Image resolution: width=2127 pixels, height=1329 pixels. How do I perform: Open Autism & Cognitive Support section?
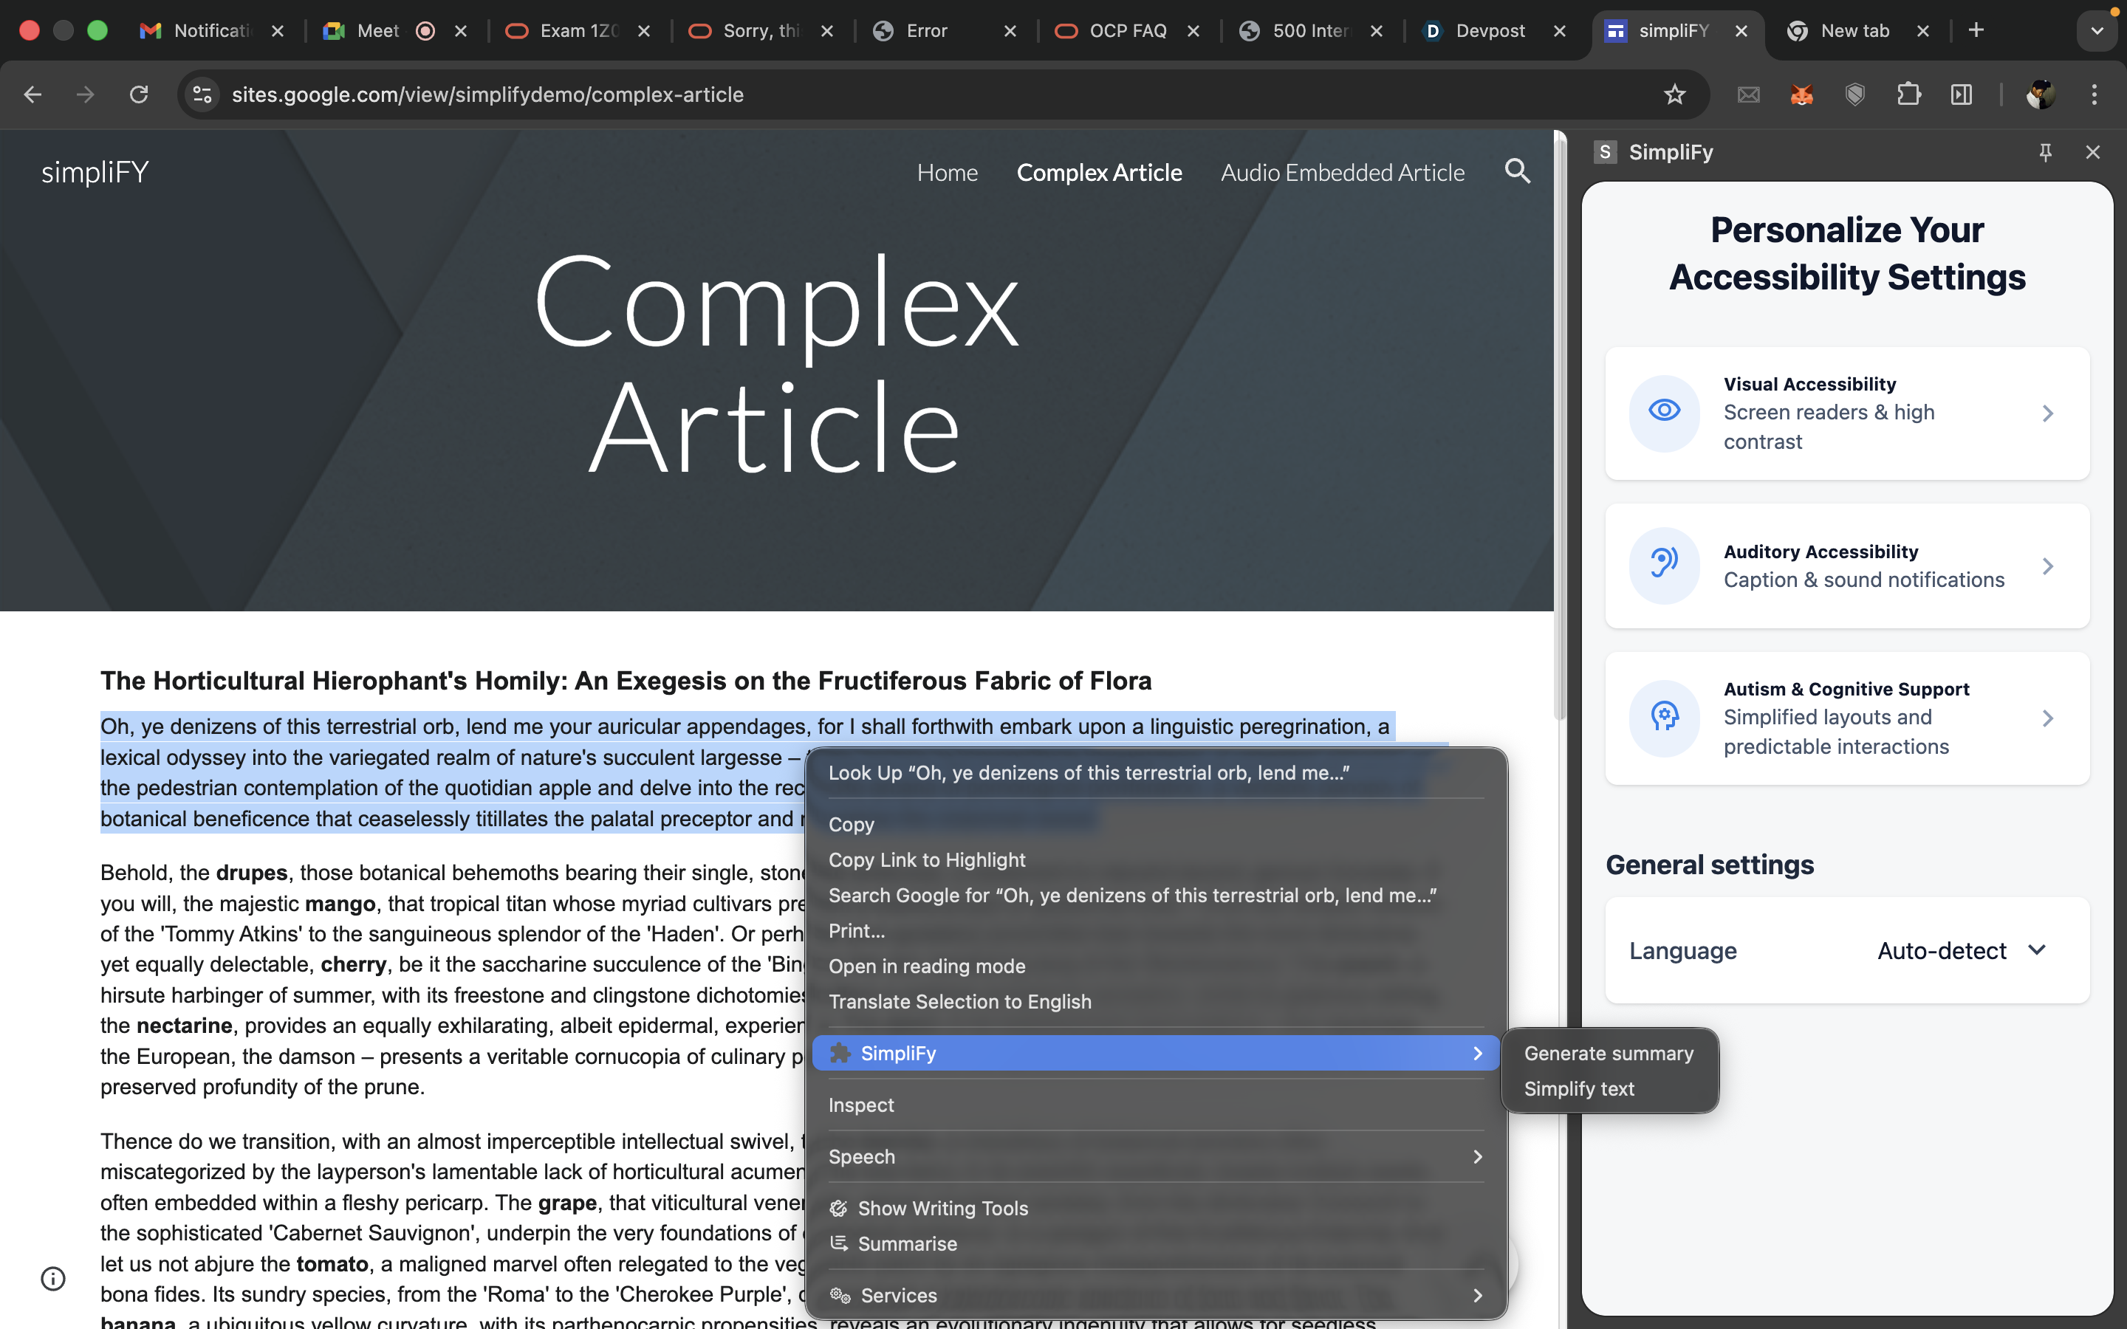coord(1846,718)
